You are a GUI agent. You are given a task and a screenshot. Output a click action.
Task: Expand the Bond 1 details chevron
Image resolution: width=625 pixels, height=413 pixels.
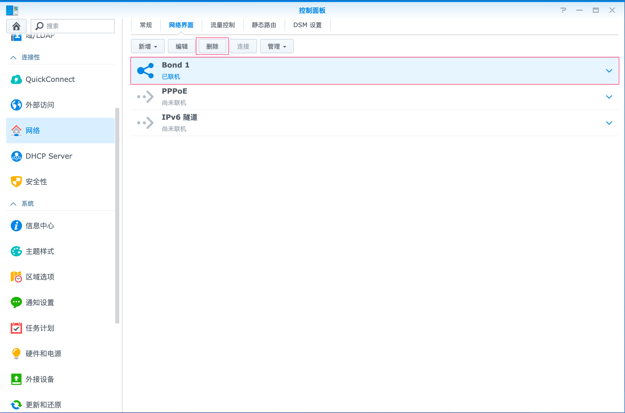click(609, 71)
